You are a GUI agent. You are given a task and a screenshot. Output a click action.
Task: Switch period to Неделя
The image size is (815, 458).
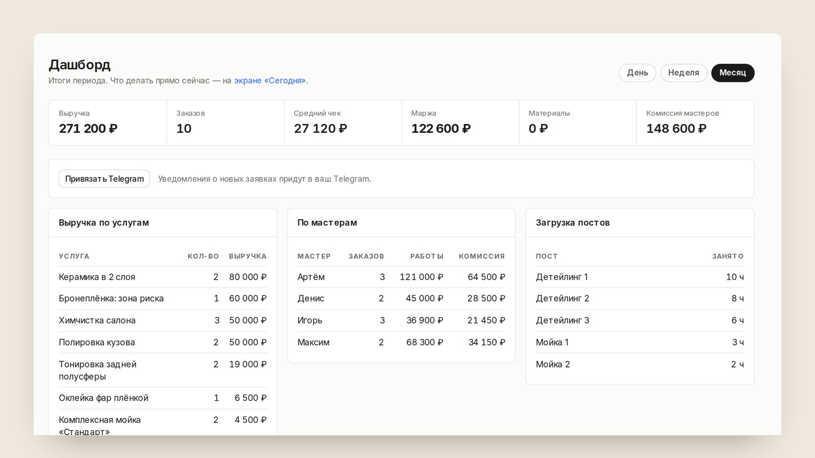tap(683, 73)
